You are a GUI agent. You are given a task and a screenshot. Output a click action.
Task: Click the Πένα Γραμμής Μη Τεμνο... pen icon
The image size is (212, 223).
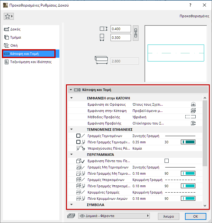tap(81, 173)
